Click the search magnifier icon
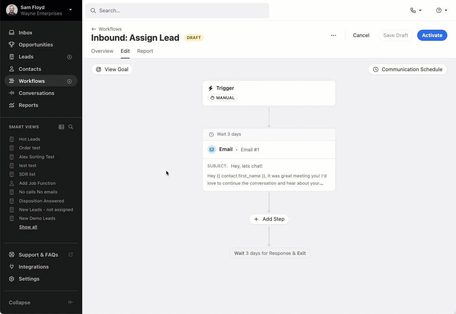This screenshot has height=314, width=456. [x=93, y=11]
